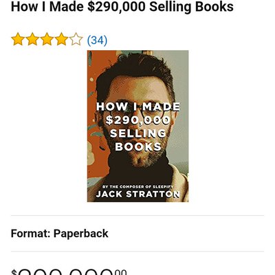Click the dollar sign beside the price
The image size is (275, 275).
(x=14, y=272)
